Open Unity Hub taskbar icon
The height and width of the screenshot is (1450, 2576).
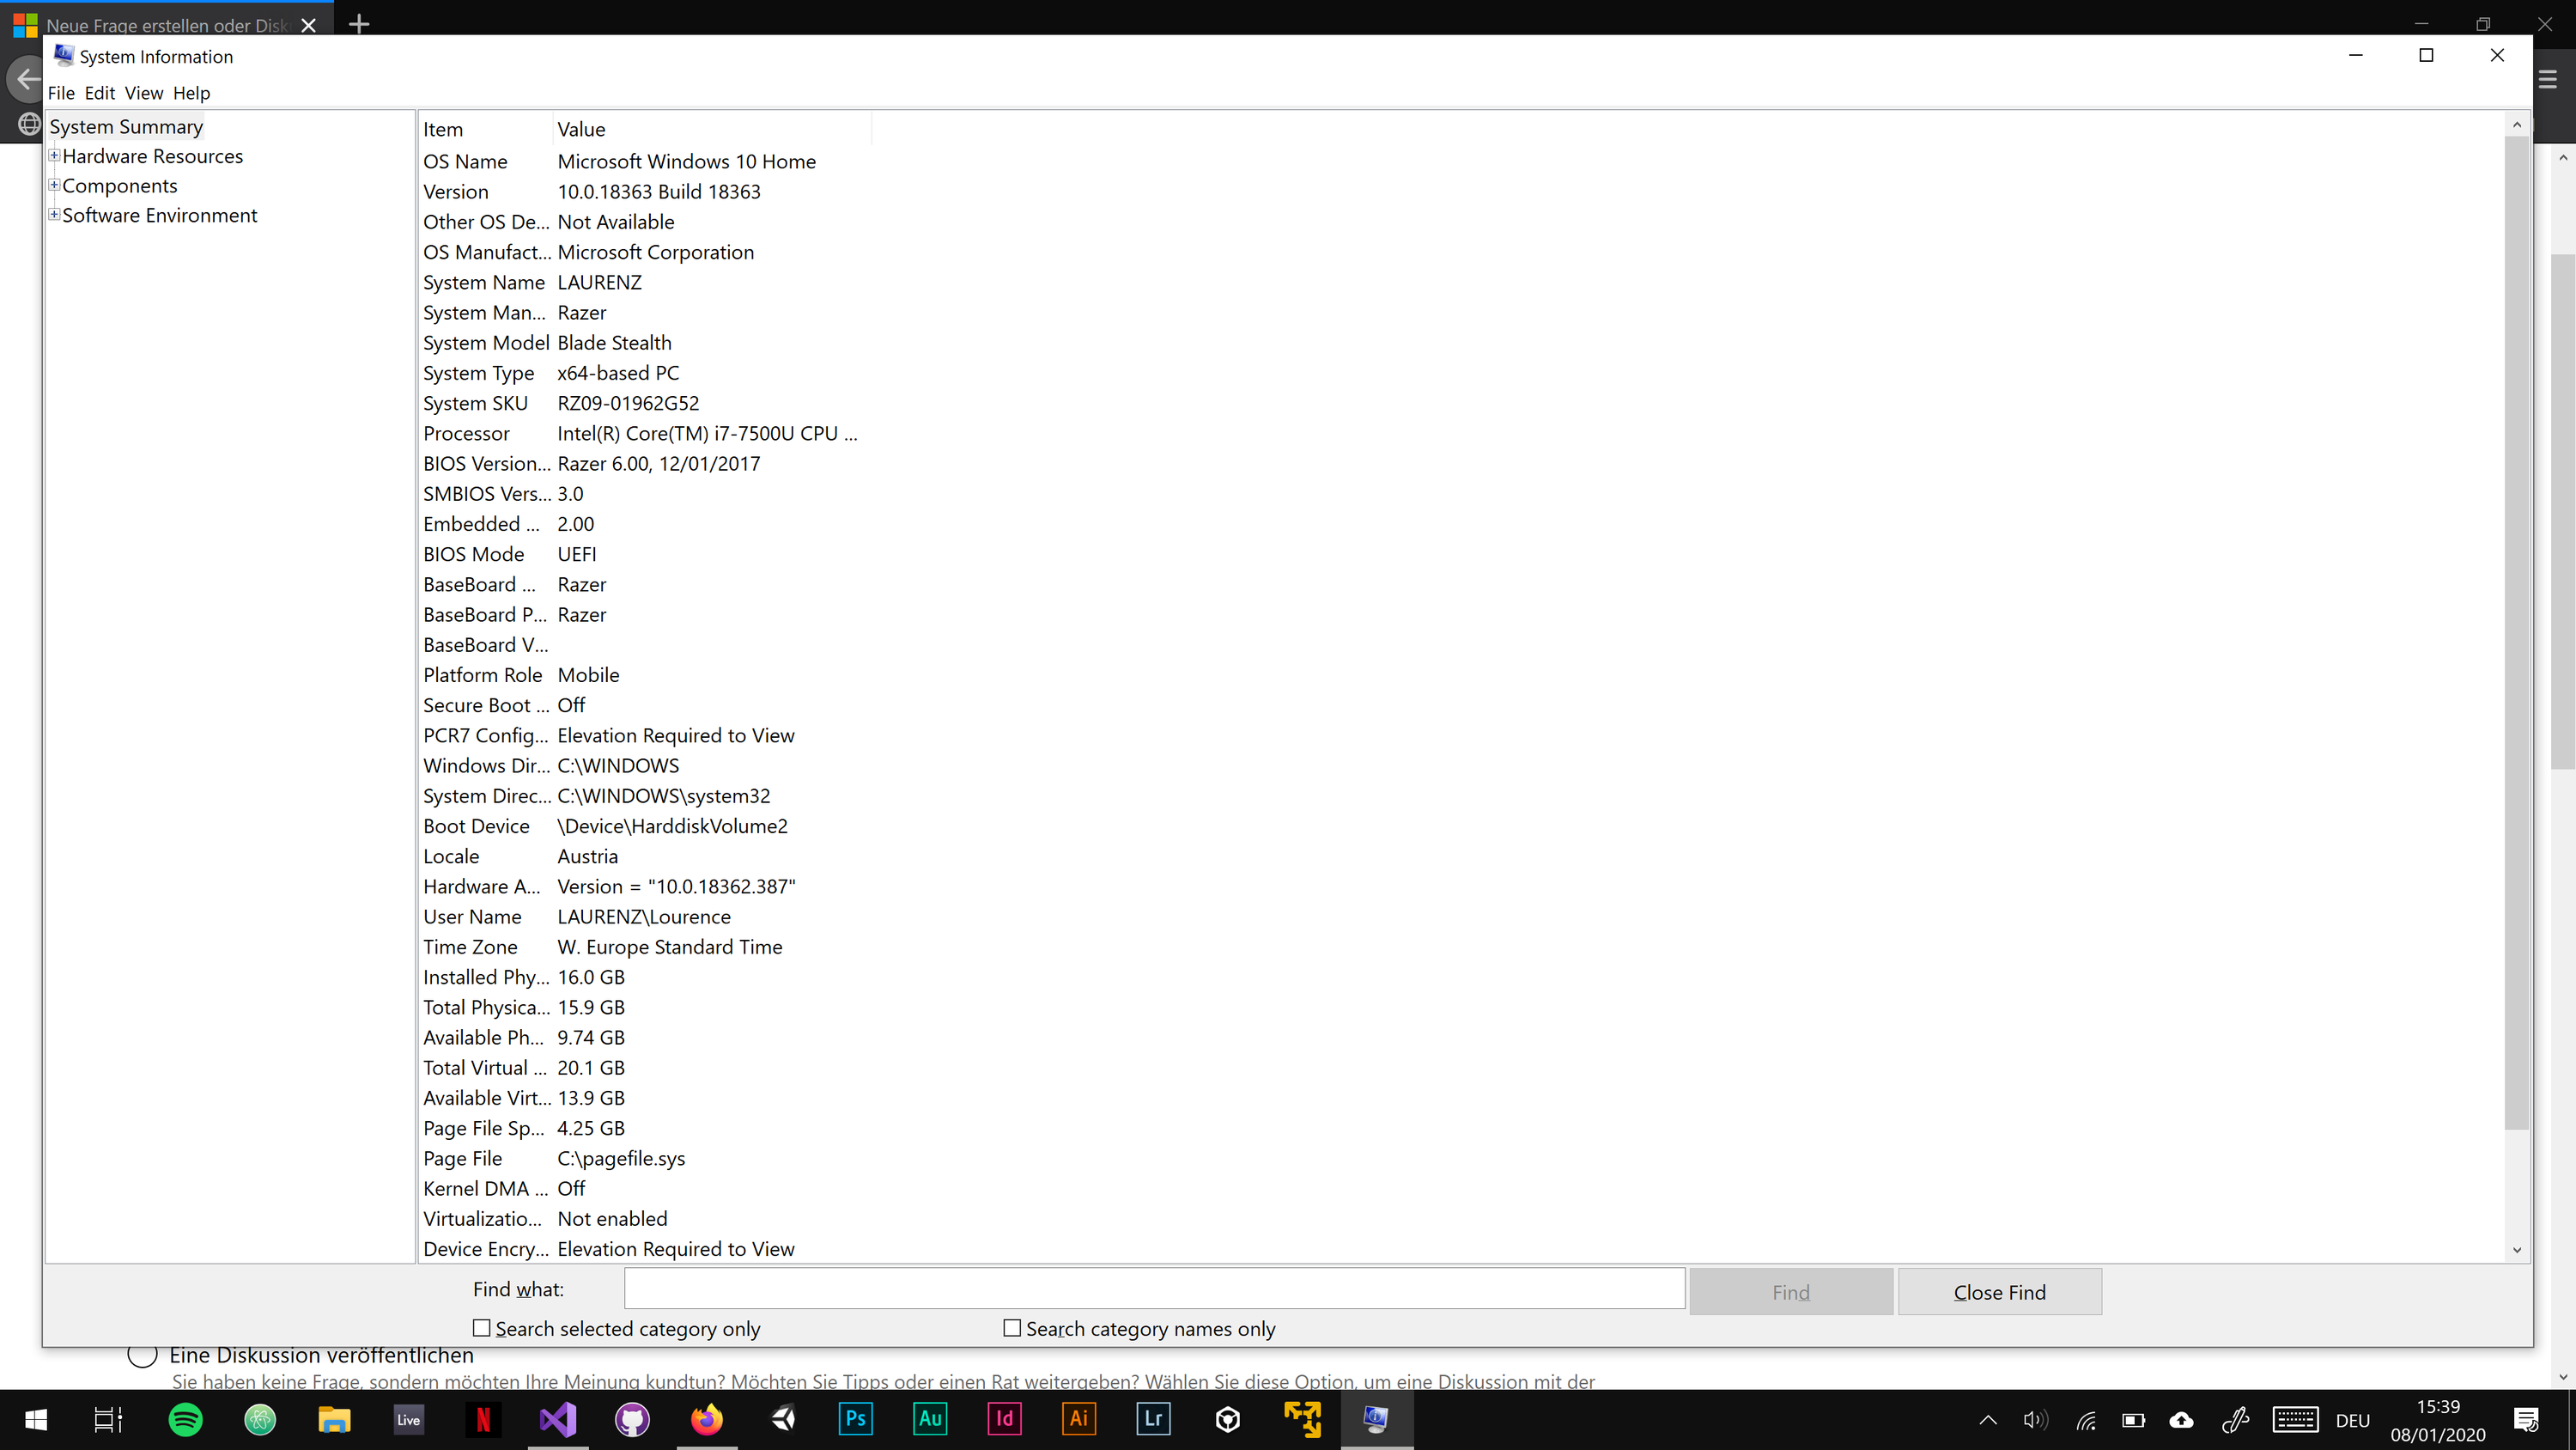1228,1419
